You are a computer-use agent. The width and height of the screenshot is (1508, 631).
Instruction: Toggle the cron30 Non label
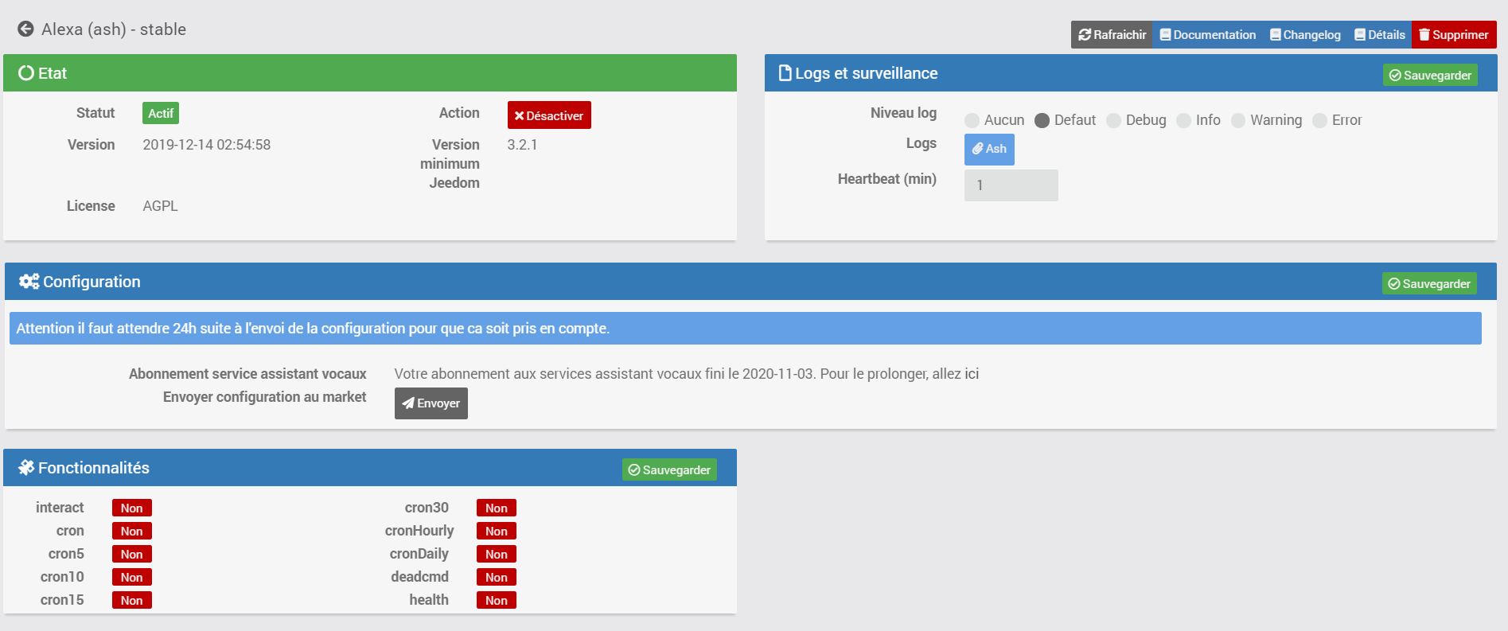click(x=497, y=508)
